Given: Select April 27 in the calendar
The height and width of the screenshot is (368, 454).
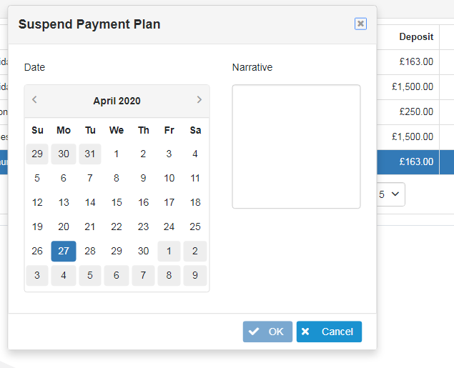Looking at the screenshot, I should click(64, 252).
